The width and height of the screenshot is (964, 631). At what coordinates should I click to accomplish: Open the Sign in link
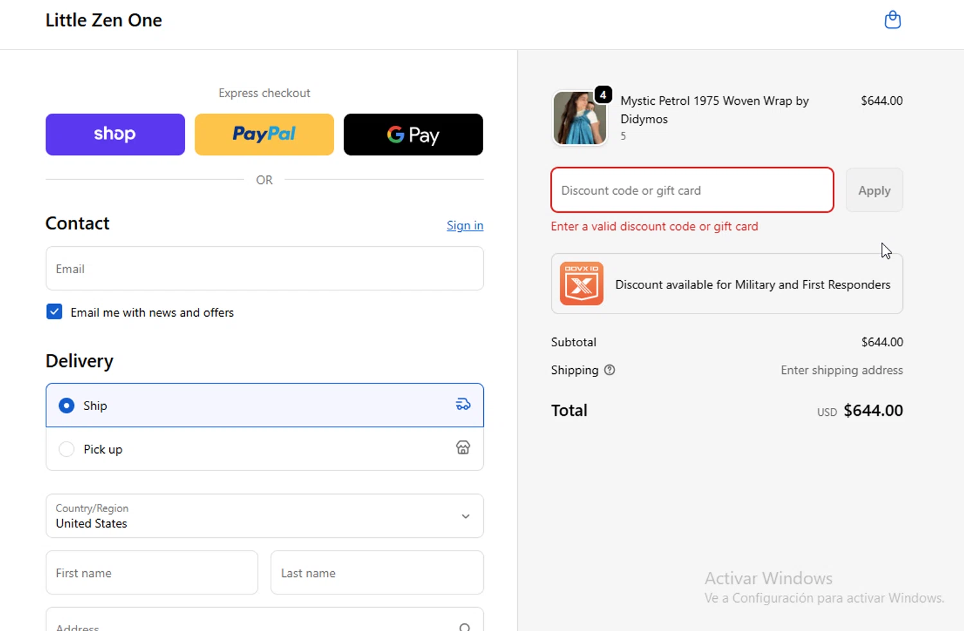pos(465,226)
